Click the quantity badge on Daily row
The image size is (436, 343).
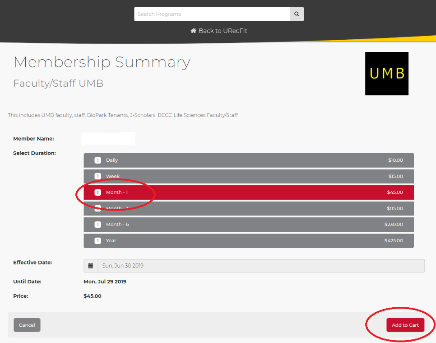[97, 160]
